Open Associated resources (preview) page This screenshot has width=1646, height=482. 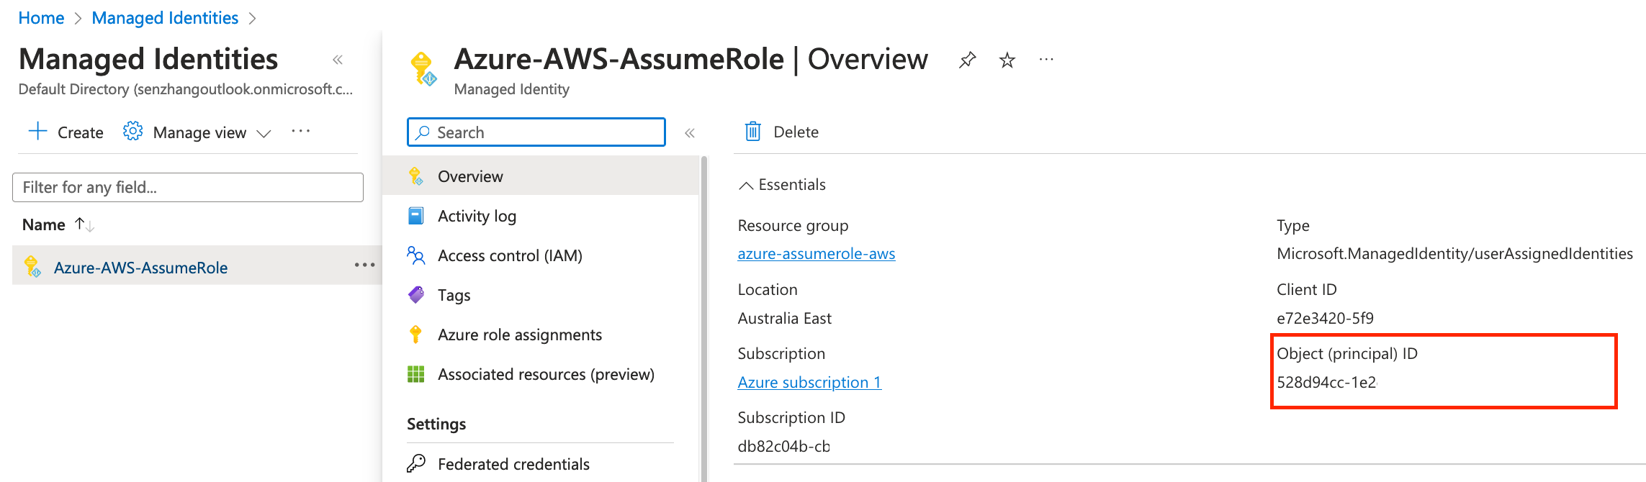click(x=545, y=374)
